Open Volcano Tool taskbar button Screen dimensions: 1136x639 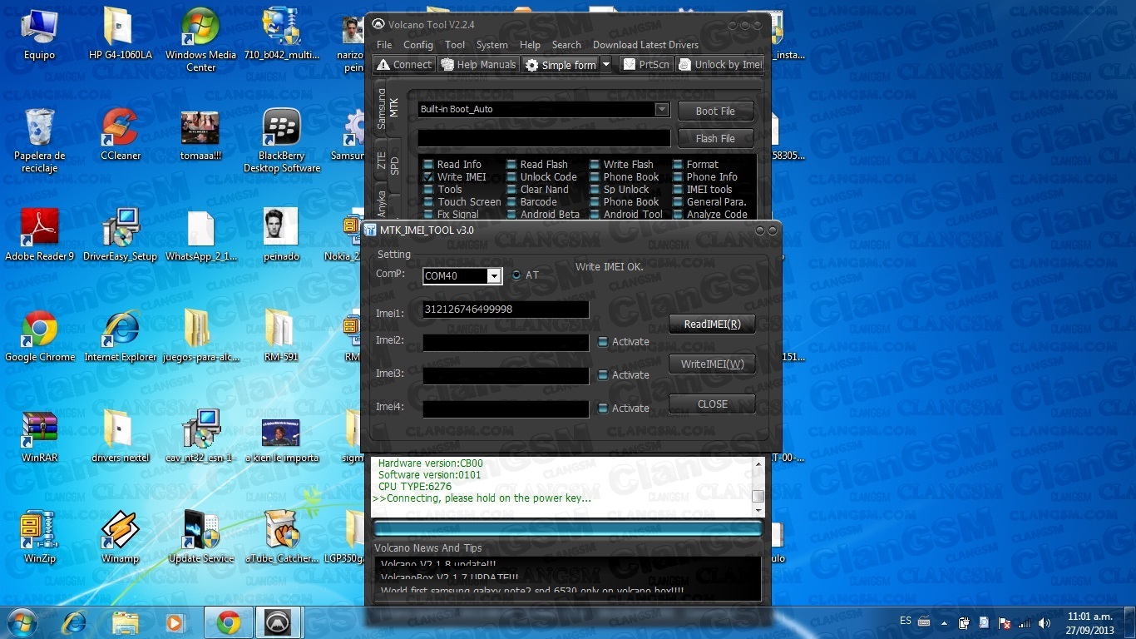278,622
